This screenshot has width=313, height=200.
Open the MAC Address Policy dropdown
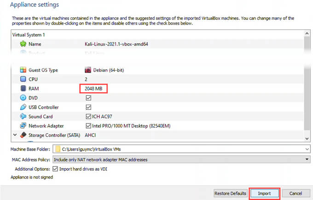307,159
